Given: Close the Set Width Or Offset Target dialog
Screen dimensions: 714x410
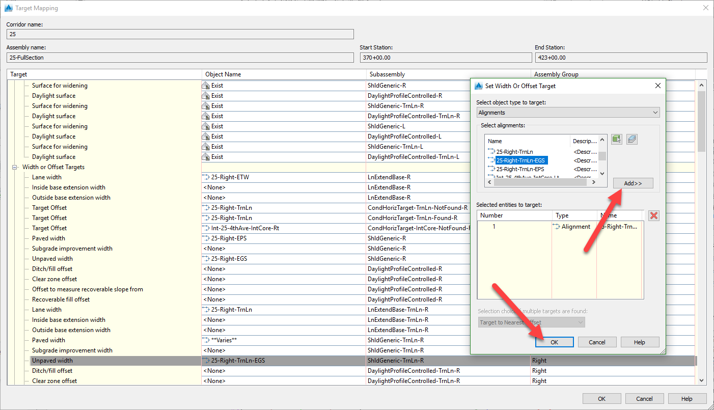Looking at the screenshot, I should [657, 86].
